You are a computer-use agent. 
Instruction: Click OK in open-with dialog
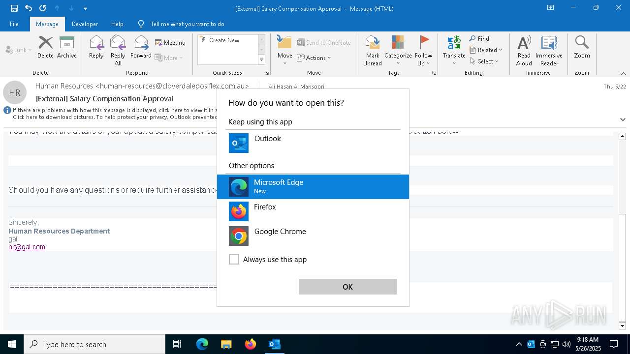pyautogui.click(x=347, y=287)
